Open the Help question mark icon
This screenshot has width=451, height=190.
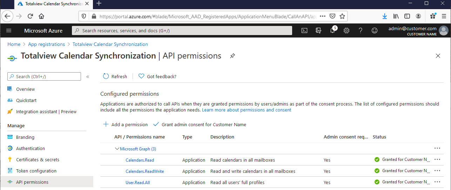point(361,30)
